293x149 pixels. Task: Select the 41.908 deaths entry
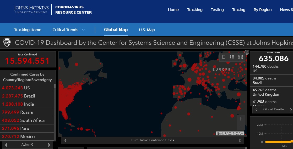click(271, 102)
